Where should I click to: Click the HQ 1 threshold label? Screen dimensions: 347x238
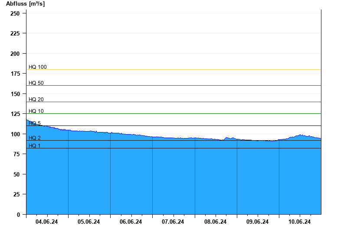35,146
